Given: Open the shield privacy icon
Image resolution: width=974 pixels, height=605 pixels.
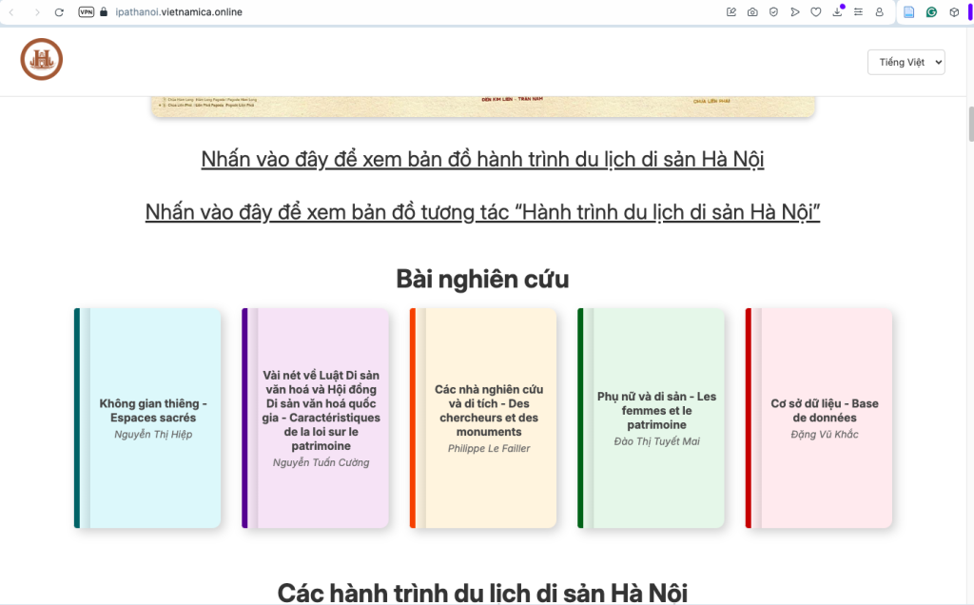Looking at the screenshot, I should [x=772, y=12].
